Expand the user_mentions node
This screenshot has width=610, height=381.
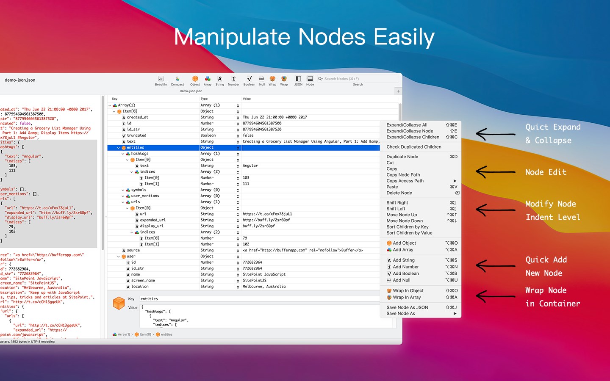point(123,196)
